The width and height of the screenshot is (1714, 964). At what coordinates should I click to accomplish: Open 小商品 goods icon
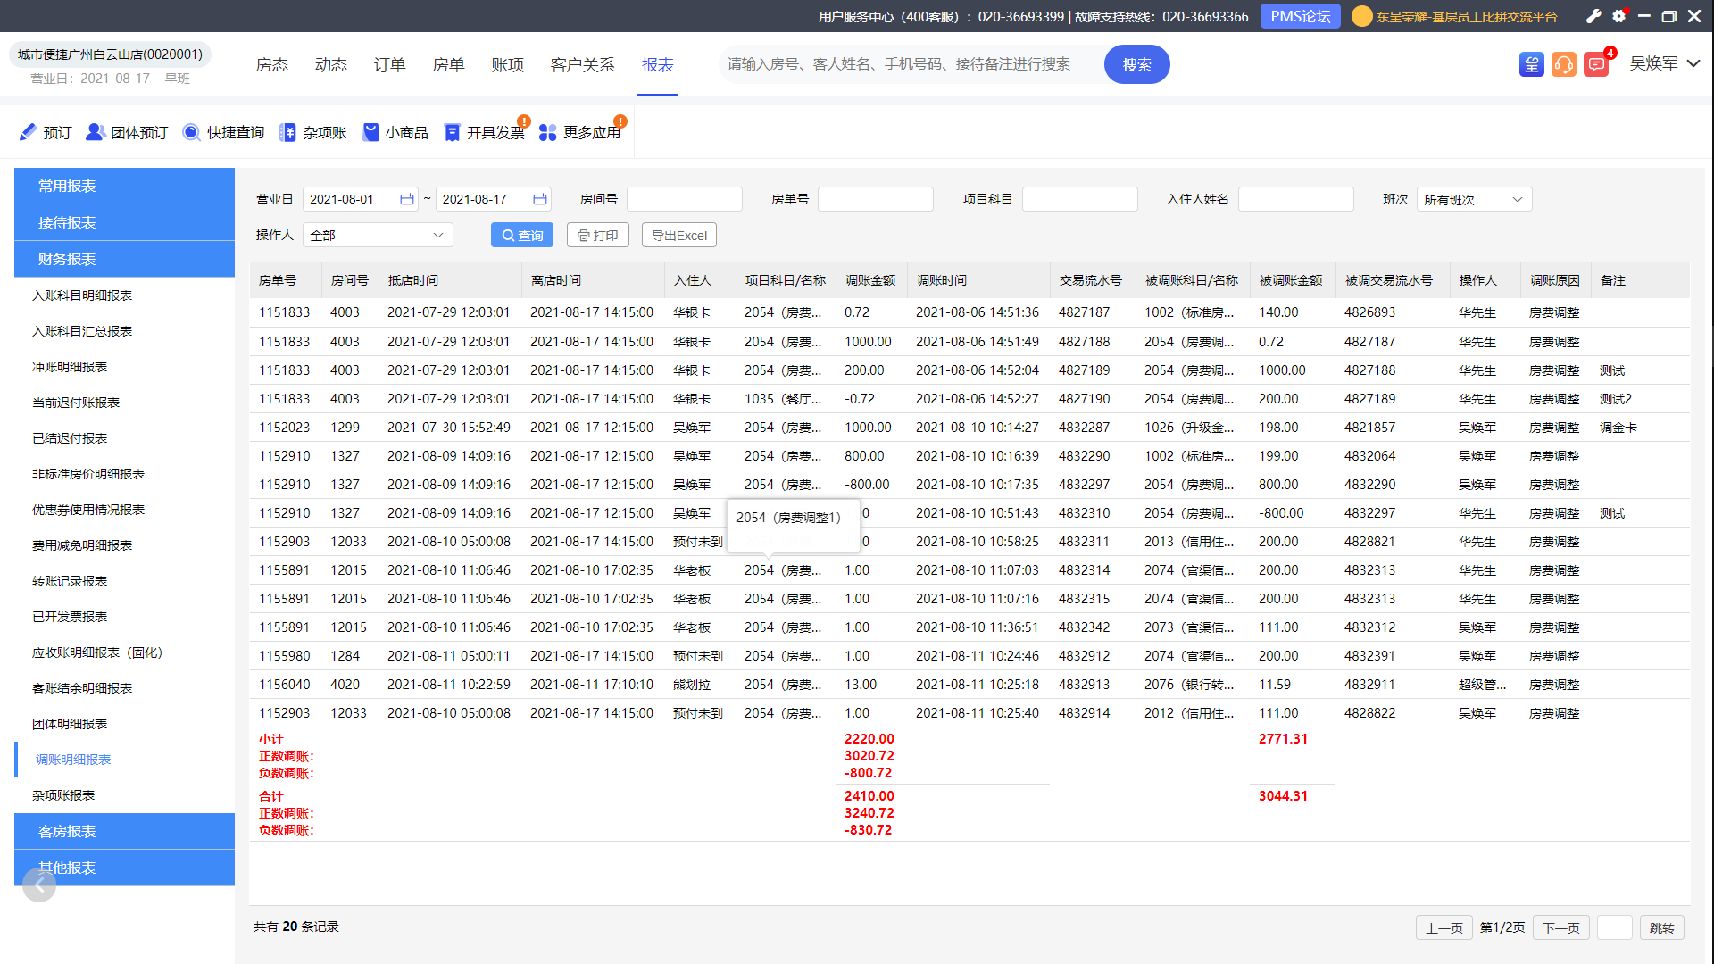[371, 132]
